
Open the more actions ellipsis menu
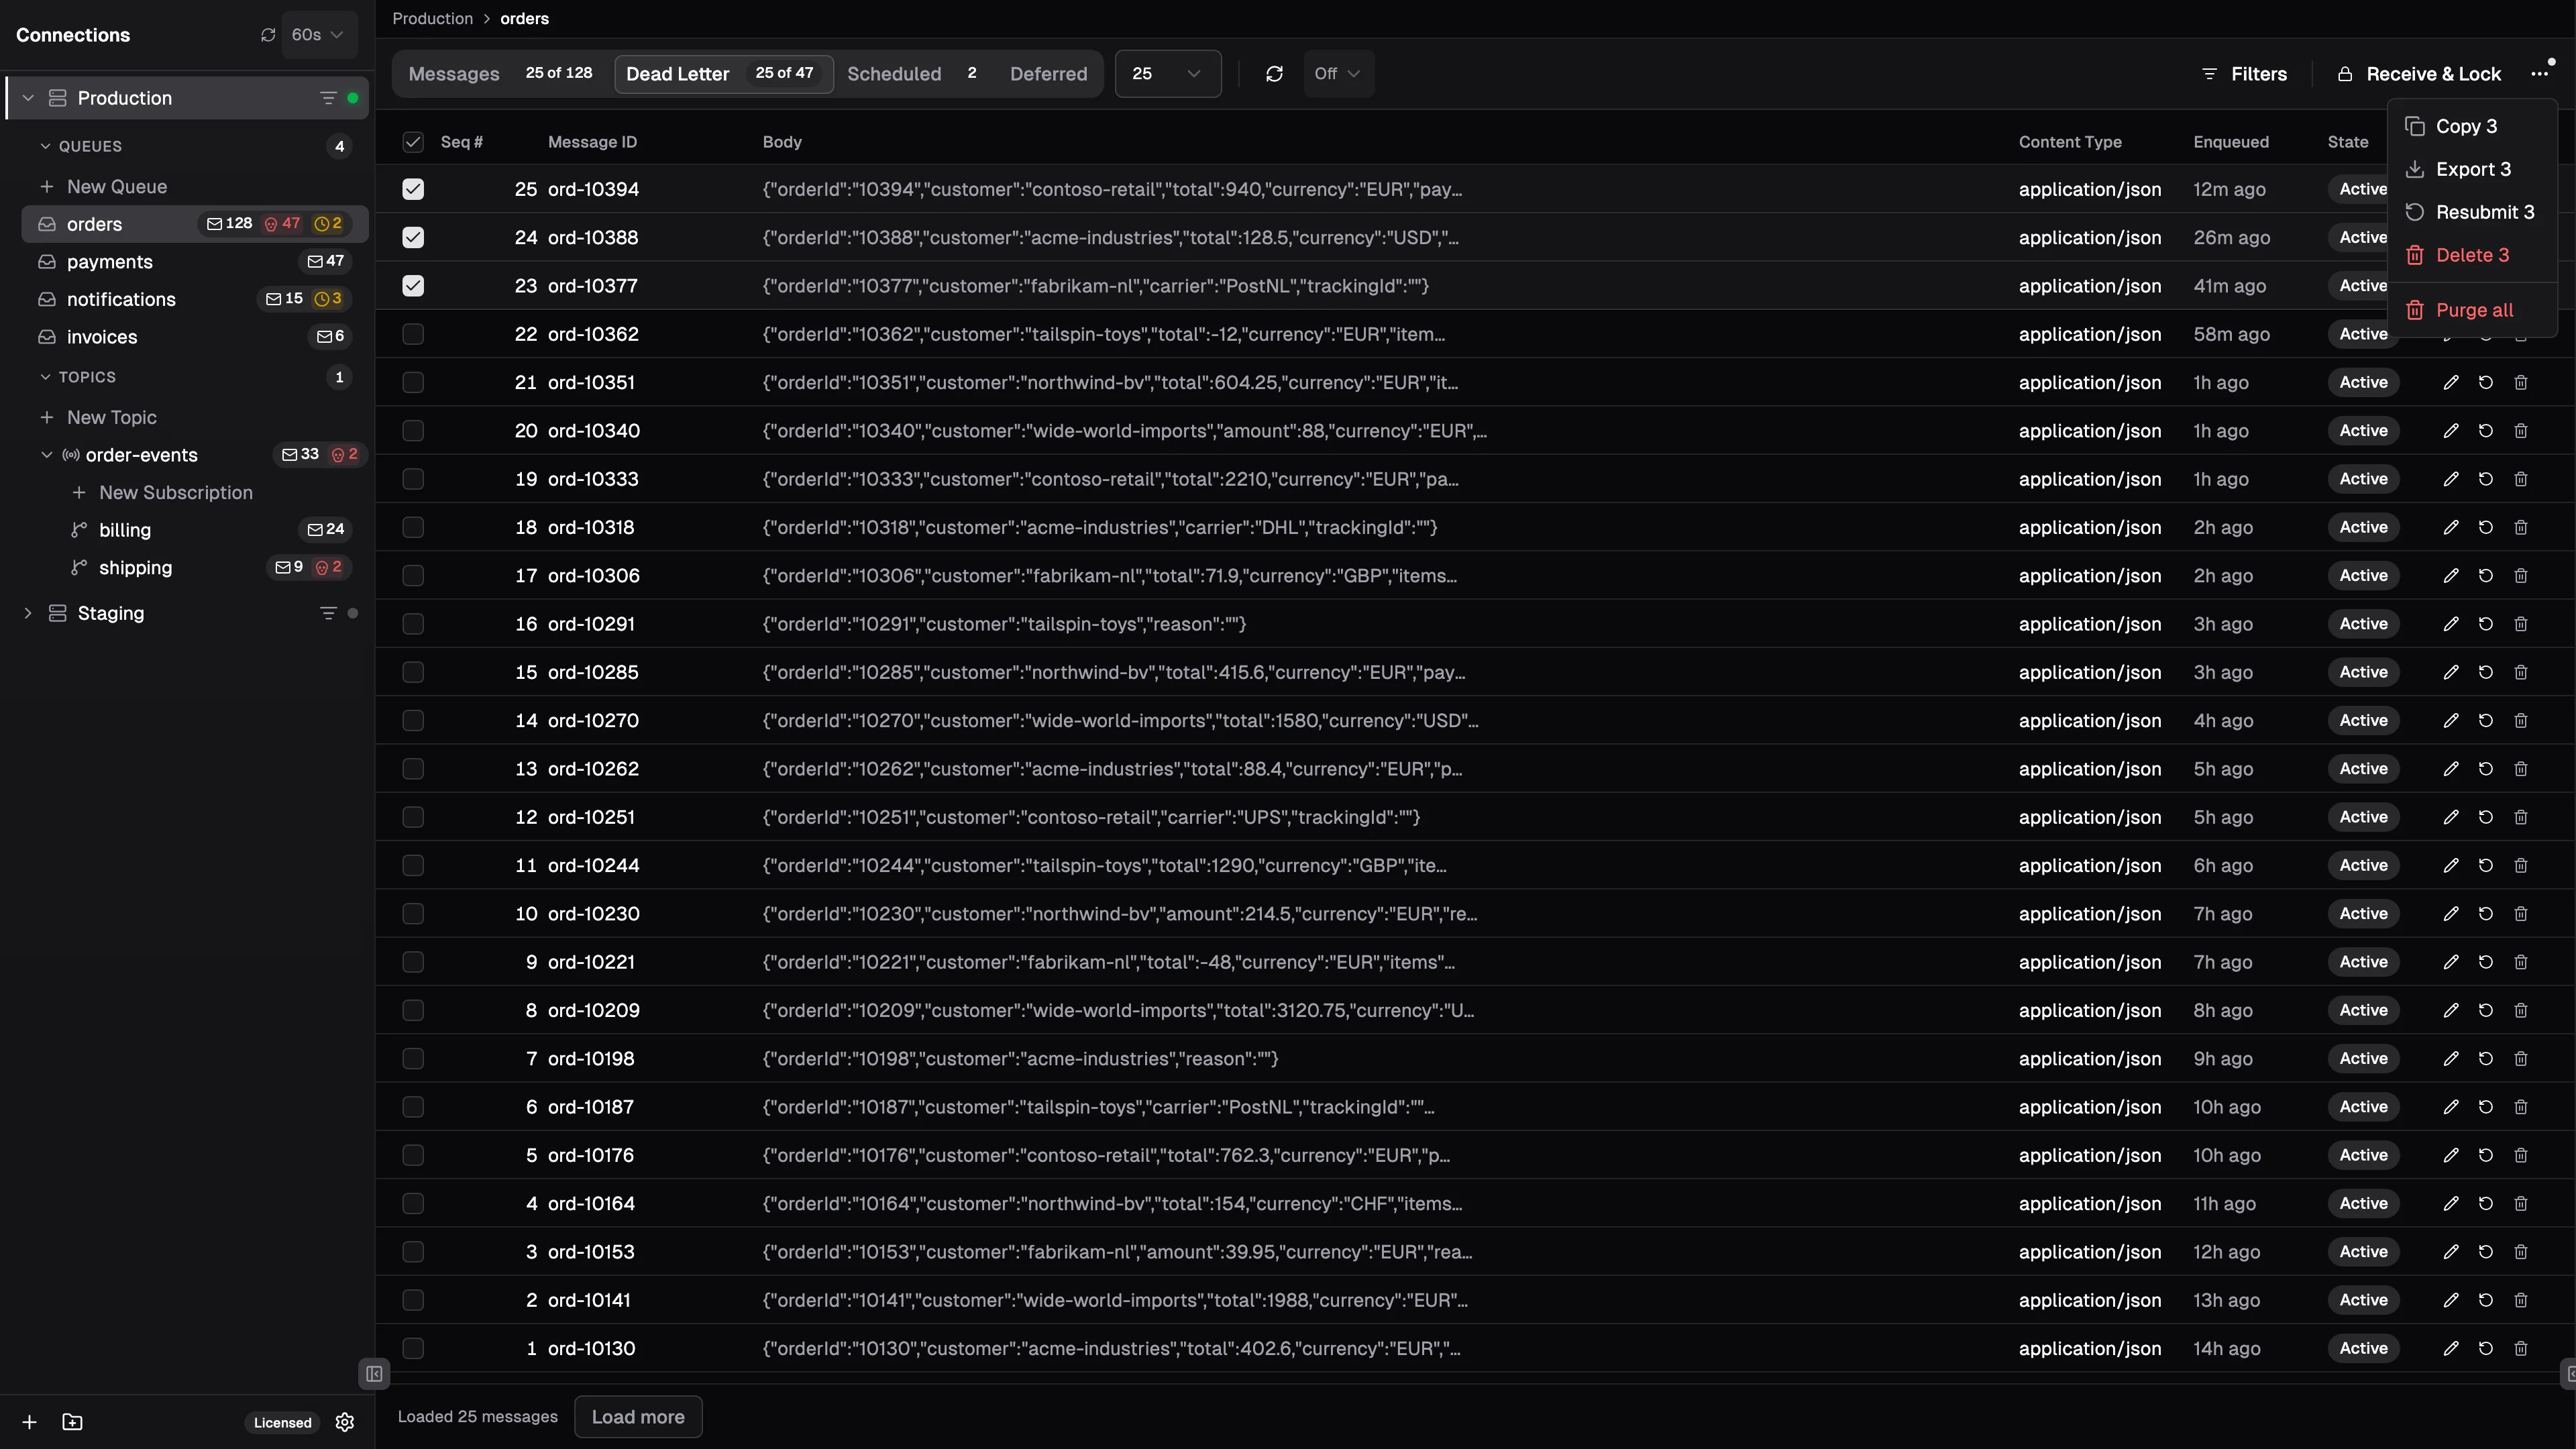point(2539,74)
